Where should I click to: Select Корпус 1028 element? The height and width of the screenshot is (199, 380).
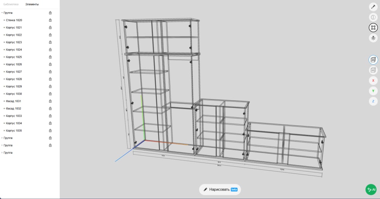14,79
